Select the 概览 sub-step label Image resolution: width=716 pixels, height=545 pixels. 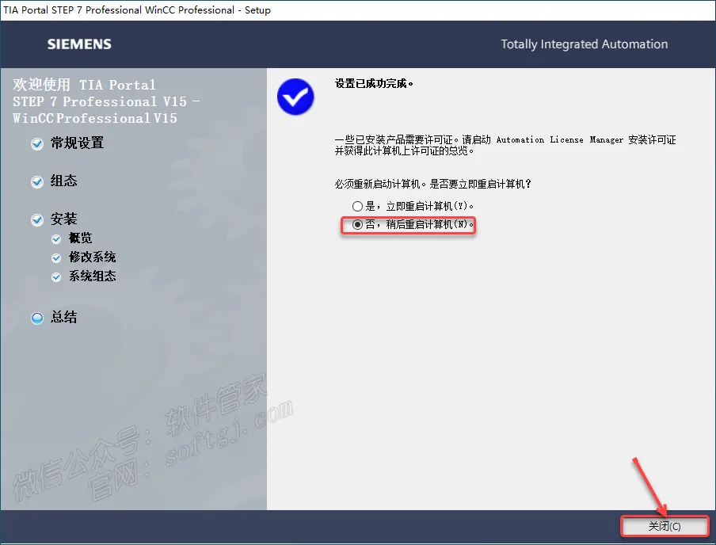point(80,238)
